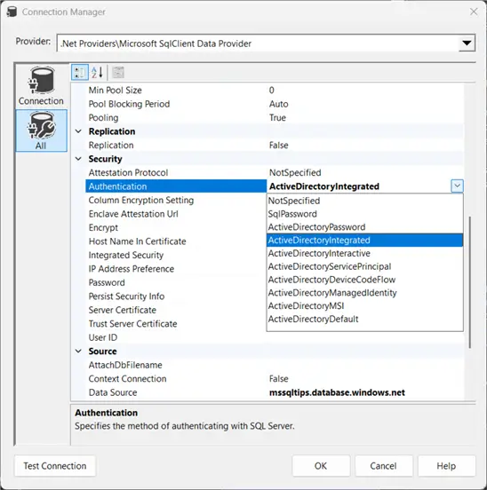Viewport: 487px width, 490px height.
Task: Select the Attestation Protocol property
Action: (128, 173)
